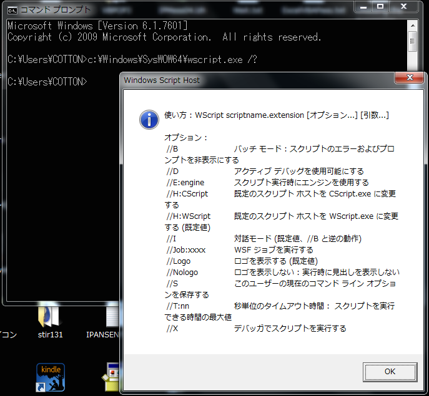Click the Copyright 2009 Microsoft Corporation line
The width and height of the screenshot is (429, 396).
[x=164, y=37]
